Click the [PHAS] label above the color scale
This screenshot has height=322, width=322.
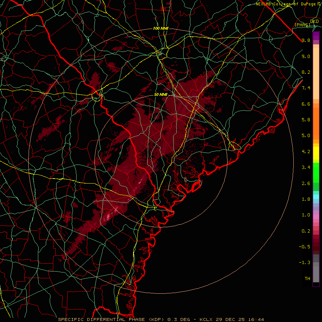pyautogui.click(x=302, y=25)
